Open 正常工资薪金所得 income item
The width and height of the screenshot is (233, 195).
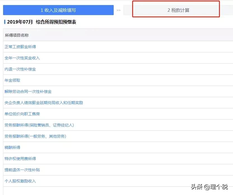(x=20, y=47)
